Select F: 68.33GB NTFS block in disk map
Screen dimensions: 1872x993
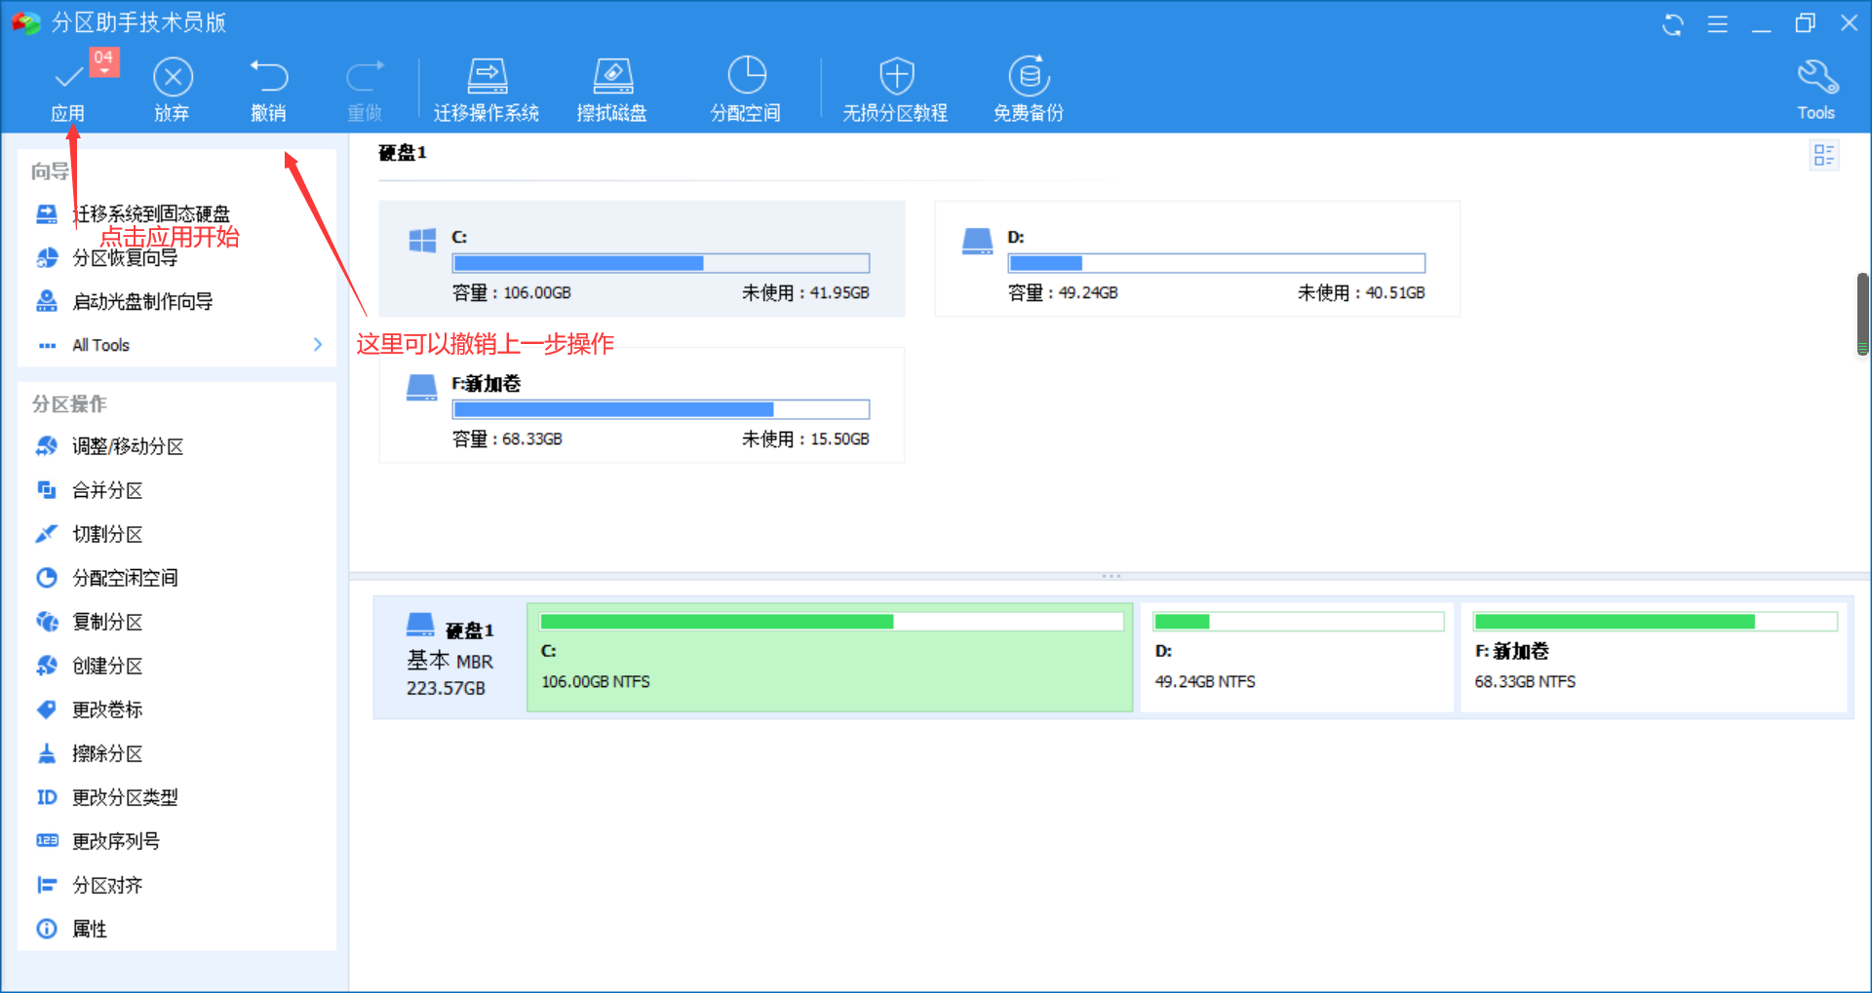coord(1655,658)
